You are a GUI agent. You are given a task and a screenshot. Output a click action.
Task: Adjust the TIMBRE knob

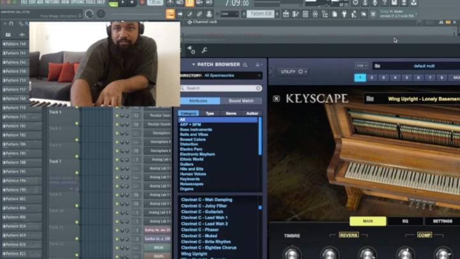tap(291, 253)
